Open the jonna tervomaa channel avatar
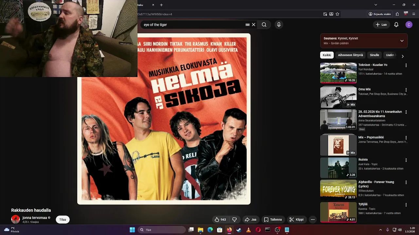 click(15, 219)
